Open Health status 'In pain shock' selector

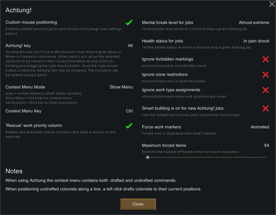click(256, 41)
